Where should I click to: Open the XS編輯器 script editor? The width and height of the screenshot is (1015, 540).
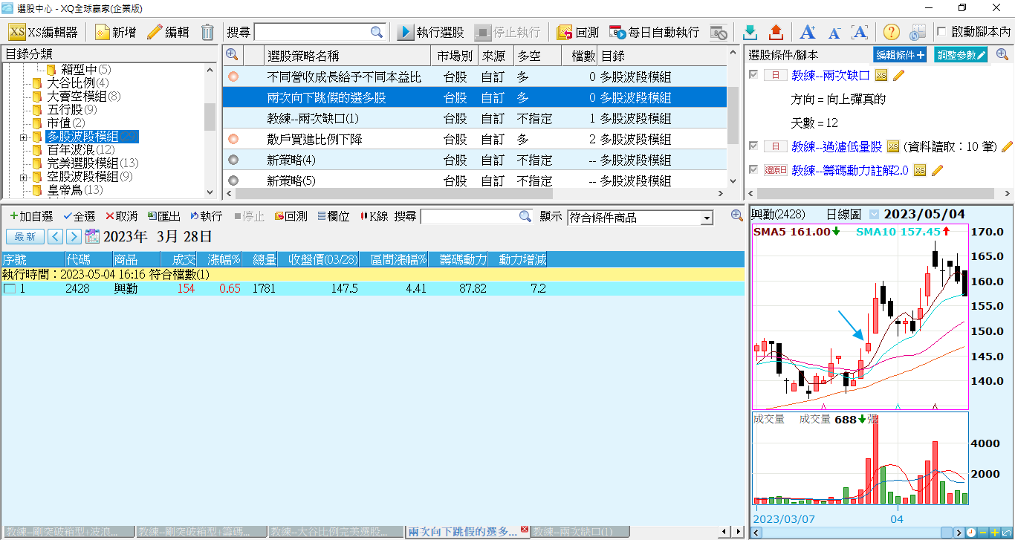click(43, 33)
